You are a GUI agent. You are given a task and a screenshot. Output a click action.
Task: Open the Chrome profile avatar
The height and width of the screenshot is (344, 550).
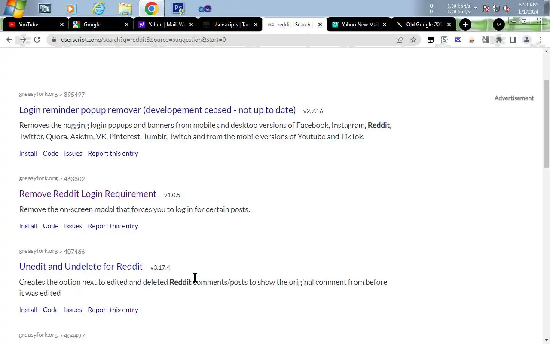pyautogui.click(x=527, y=40)
